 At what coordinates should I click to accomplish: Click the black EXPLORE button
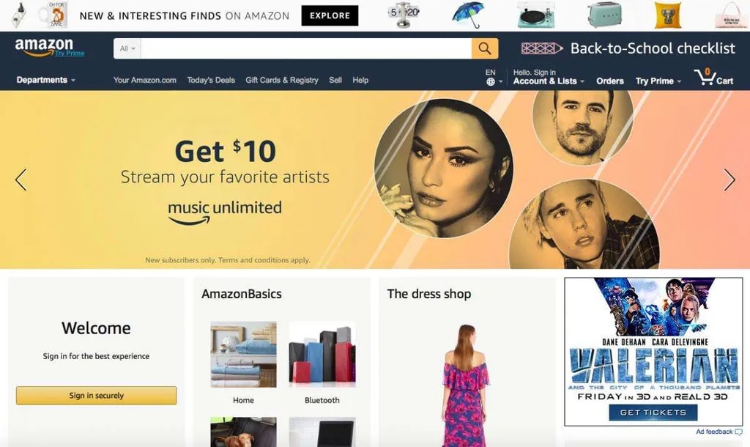(330, 16)
